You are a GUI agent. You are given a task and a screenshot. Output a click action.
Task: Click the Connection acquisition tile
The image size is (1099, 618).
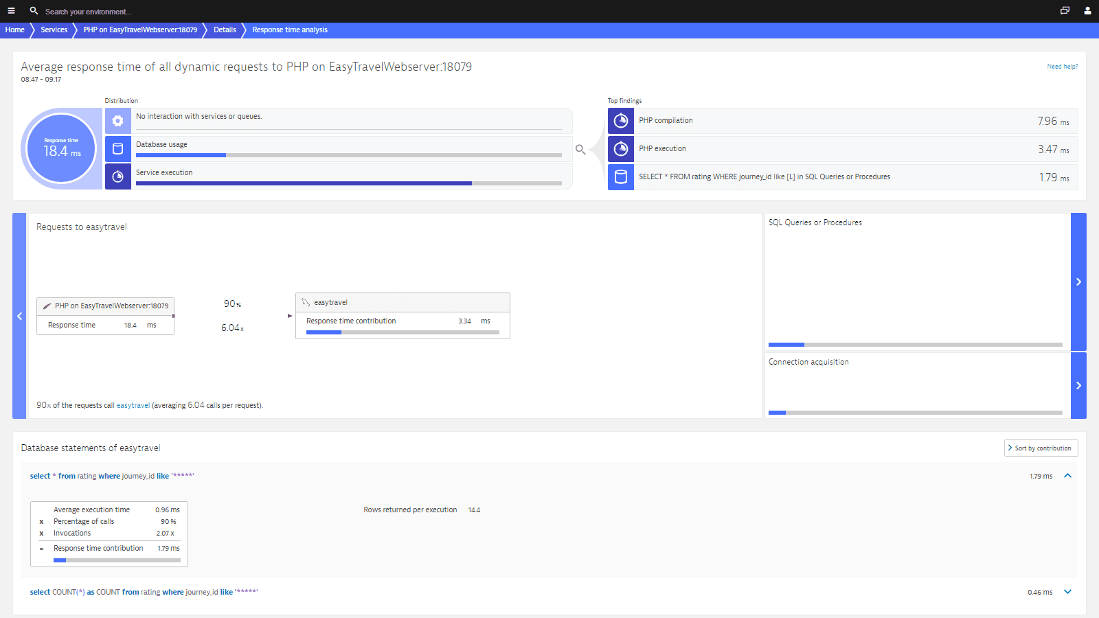coord(918,385)
